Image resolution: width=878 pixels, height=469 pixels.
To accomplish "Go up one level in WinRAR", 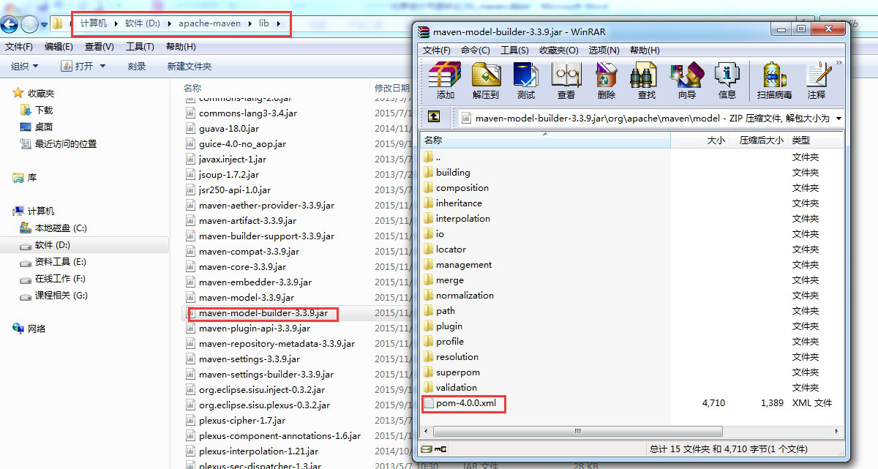I will coord(434,117).
